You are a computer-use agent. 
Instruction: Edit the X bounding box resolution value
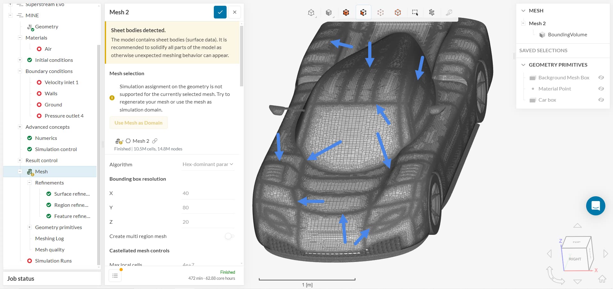tap(208, 193)
